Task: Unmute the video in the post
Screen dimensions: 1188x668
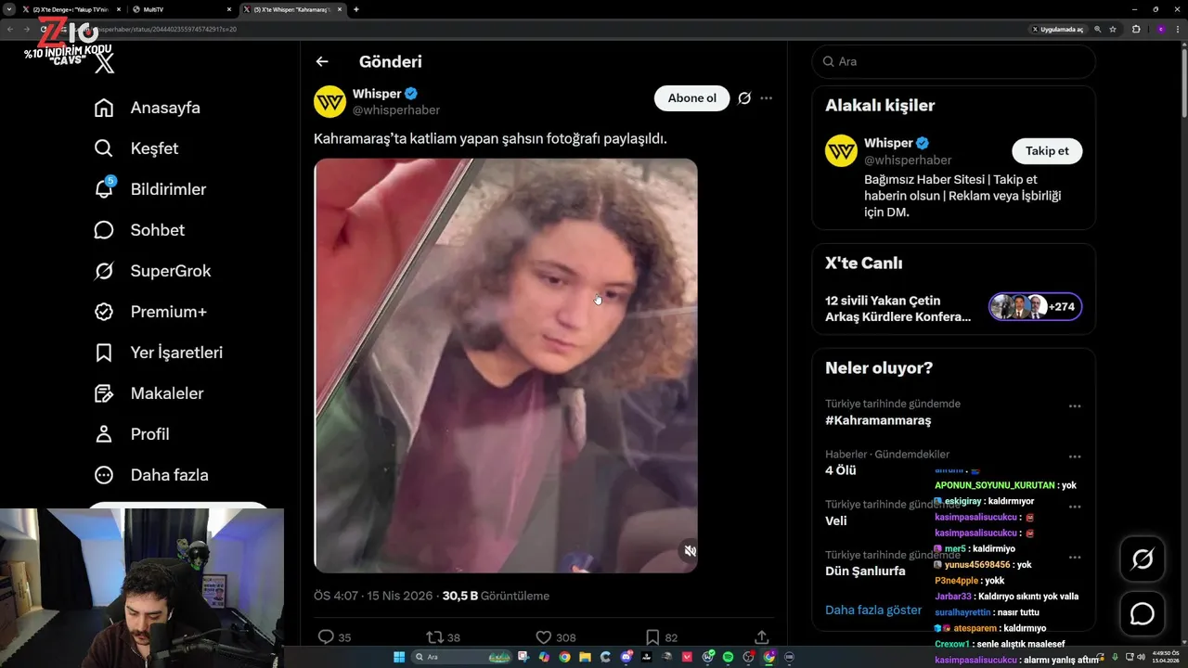Action: (x=690, y=551)
